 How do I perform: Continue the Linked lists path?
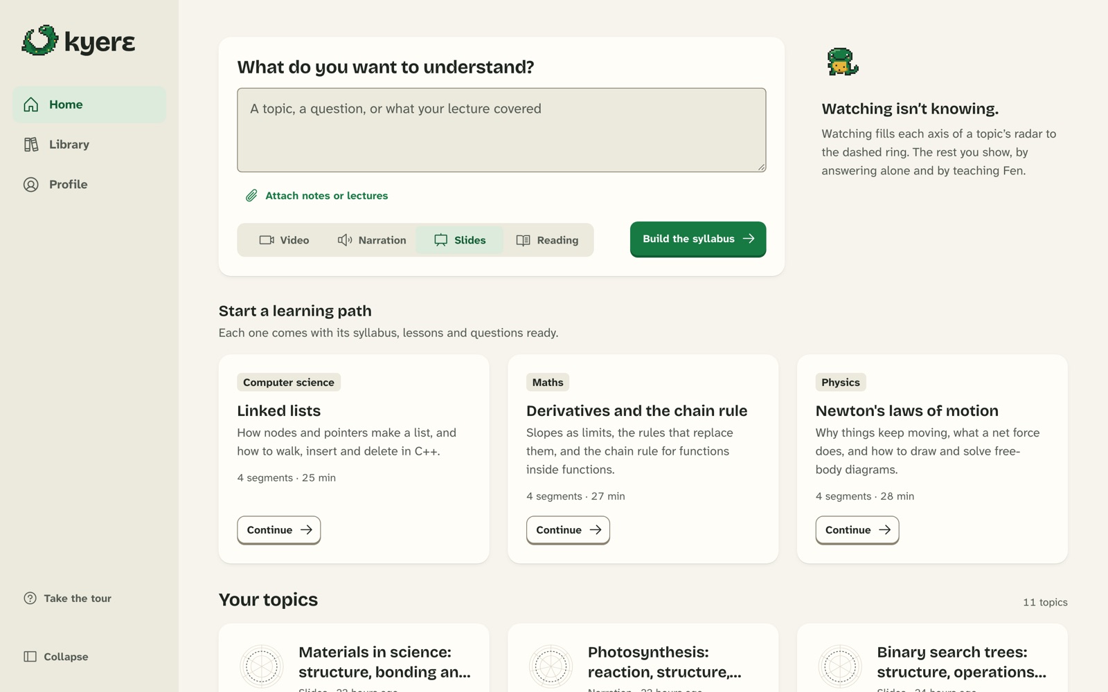(279, 530)
